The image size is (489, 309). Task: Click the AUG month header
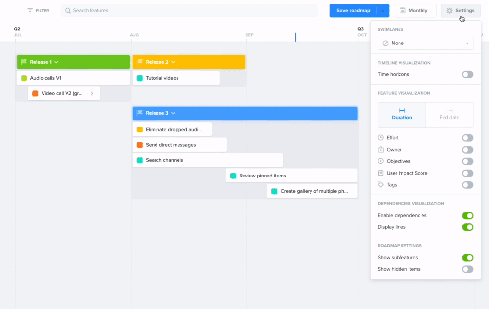(134, 35)
